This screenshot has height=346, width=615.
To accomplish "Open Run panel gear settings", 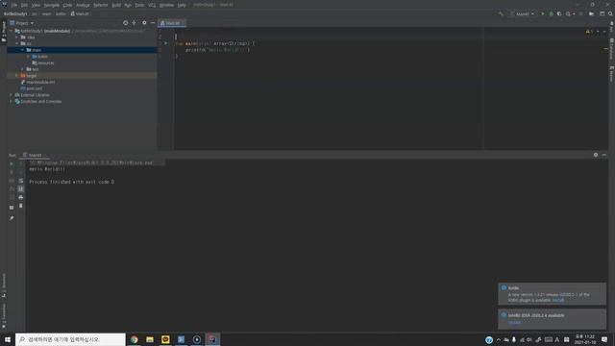I will [596, 155].
